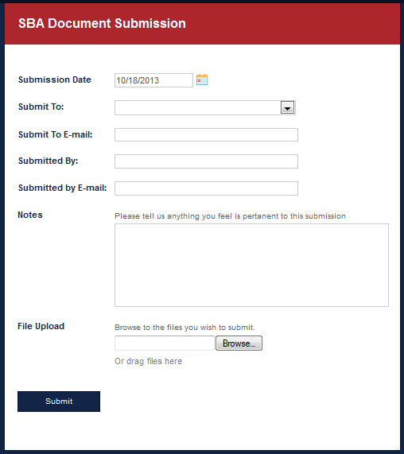This screenshot has height=454, width=404.
Task: Click the "Submit To E-mail:" label
Action: tap(56, 134)
